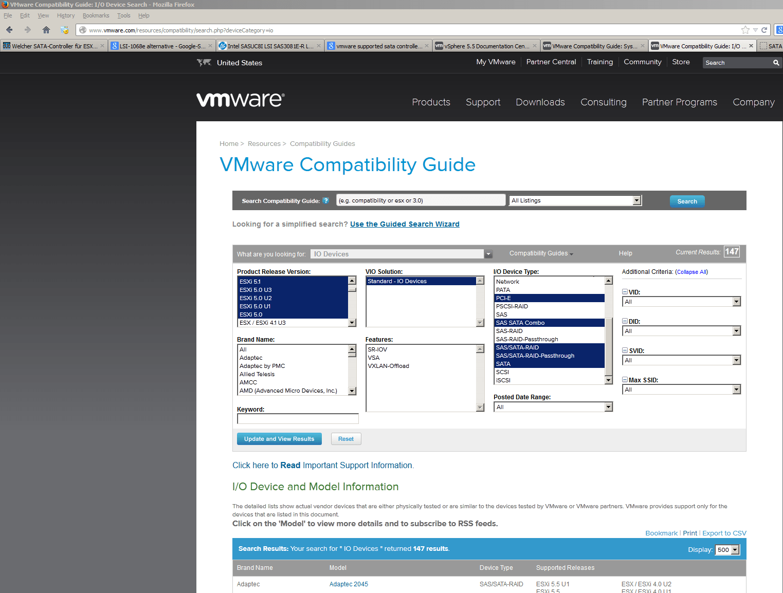Image resolution: width=783 pixels, height=593 pixels.
Task: Collapse the SVID criteria toggle
Action: click(x=625, y=350)
